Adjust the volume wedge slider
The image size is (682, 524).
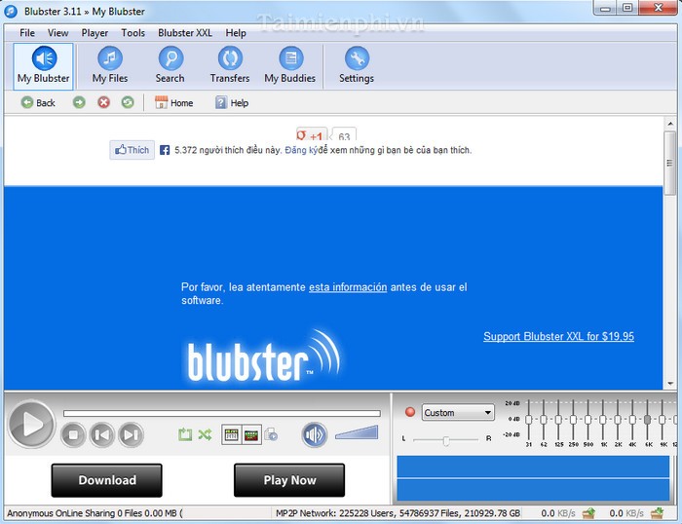pyautogui.click(x=357, y=432)
